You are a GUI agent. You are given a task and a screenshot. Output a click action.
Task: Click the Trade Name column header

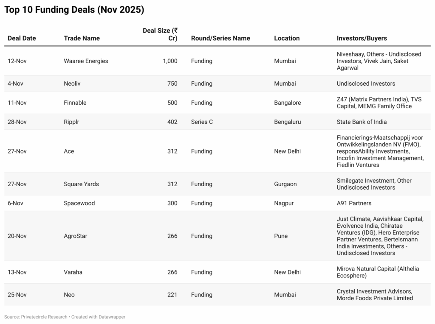pos(82,38)
